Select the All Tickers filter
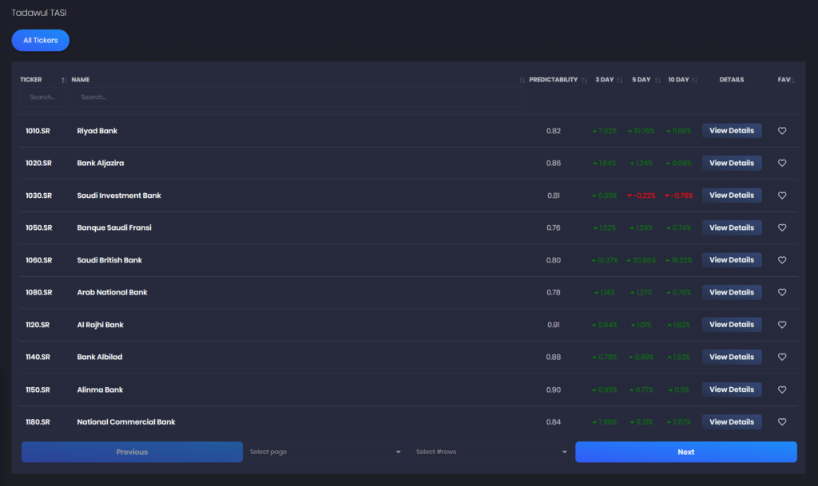Screen dimensions: 818x486 pyautogui.click(x=40, y=40)
